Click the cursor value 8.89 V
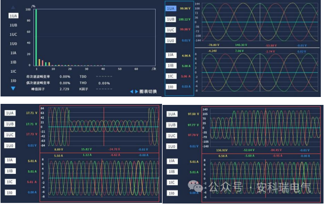The width and height of the screenshot is (324, 204). click(x=59, y=150)
